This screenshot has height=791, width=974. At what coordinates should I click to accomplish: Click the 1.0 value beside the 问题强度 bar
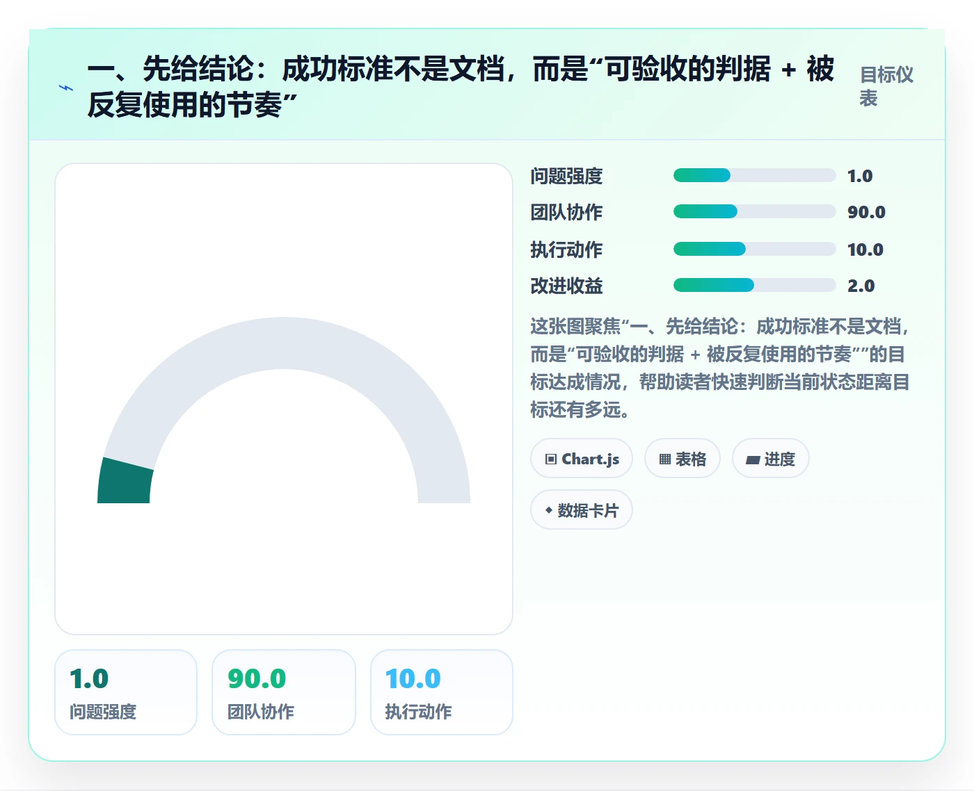[x=860, y=176]
